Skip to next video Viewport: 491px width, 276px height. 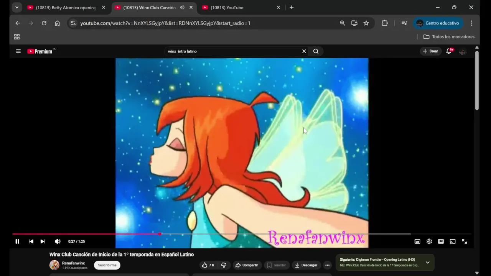click(43, 242)
